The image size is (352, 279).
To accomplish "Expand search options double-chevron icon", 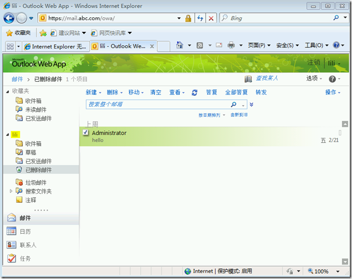I will 251,104.
